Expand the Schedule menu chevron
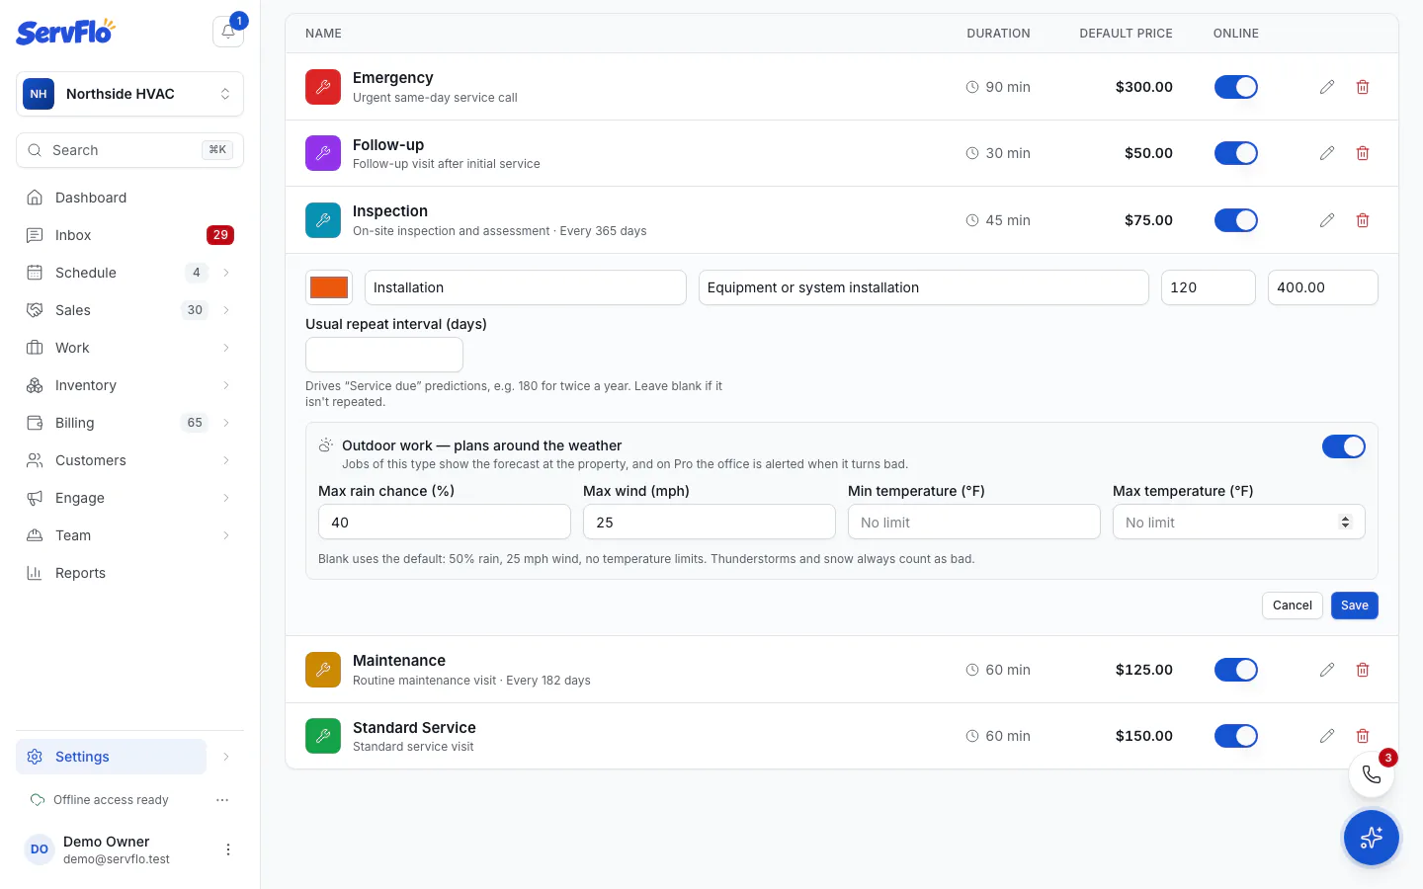The width and height of the screenshot is (1423, 889). pyautogui.click(x=226, y=273)
